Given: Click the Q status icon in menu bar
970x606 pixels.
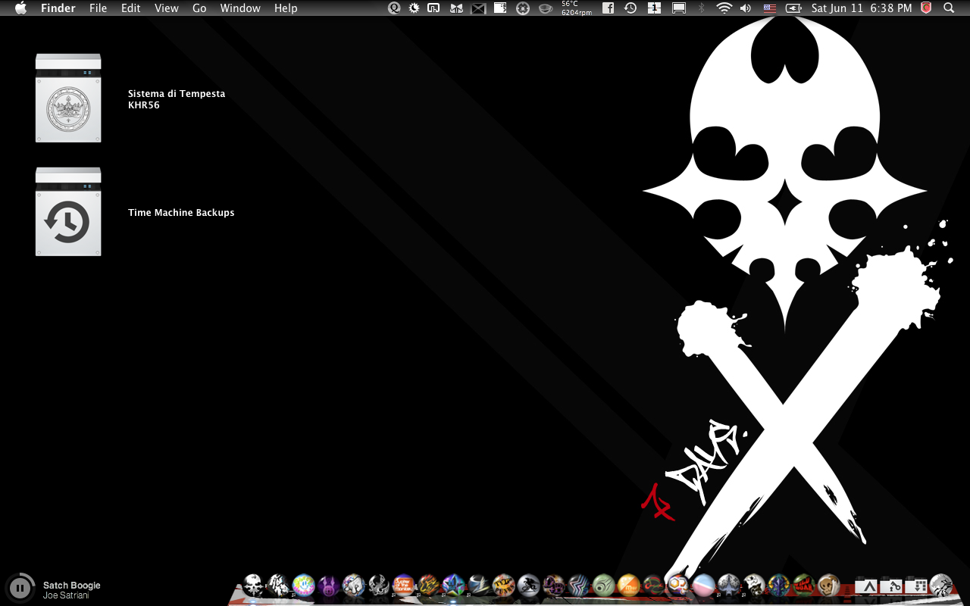Looking at the screenshot, I should 394,8.
